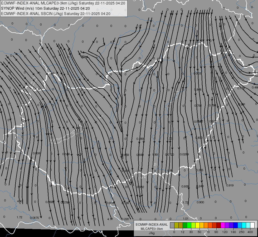
Task: Click the map value 0.176
Action: pos(241,88)
